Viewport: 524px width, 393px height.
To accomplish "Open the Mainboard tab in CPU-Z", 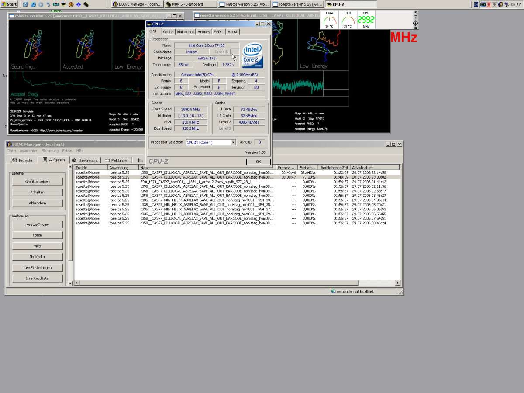I will (x=185, y=32).
